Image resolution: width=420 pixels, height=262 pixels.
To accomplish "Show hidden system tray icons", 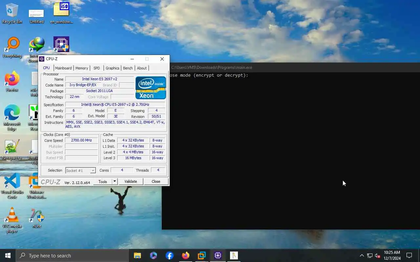I will click(x=362, y=255).
